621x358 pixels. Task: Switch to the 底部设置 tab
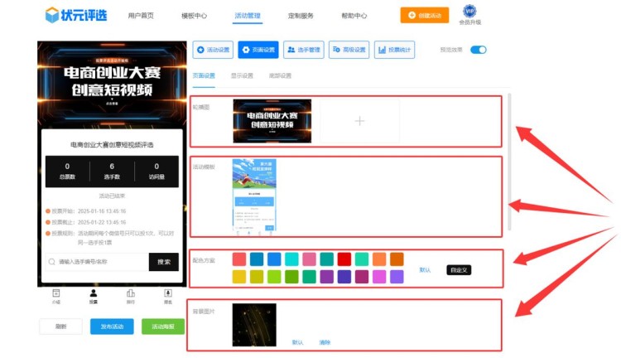tap(280, 75)
